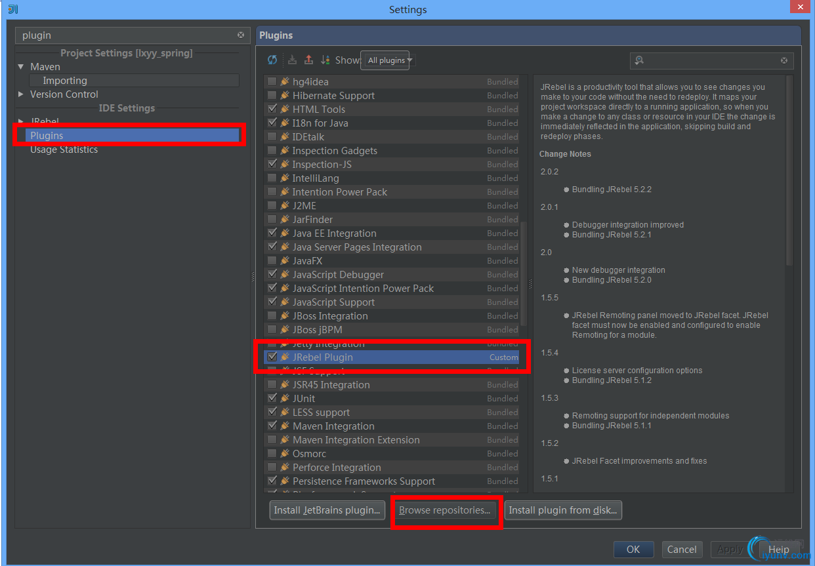Check the IDEtalk plugin checkbox
The width and height of the screenshot is (815, 566).
[x=272, y=136]
